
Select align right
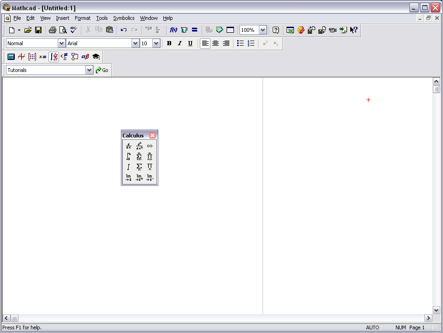pos(226,43)
